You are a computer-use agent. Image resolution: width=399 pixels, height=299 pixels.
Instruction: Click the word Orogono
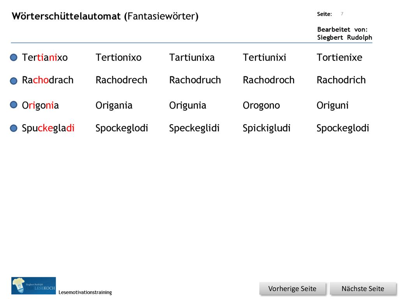click(261, 106)
